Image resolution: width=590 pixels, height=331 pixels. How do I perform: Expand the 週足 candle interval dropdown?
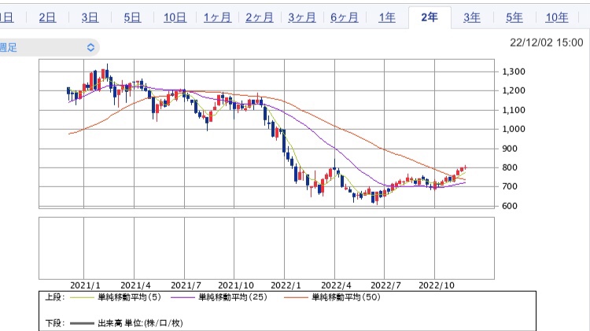coord(49,47)
